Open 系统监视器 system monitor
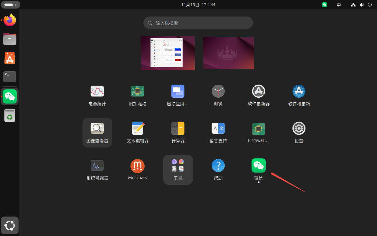 [97, 166]
